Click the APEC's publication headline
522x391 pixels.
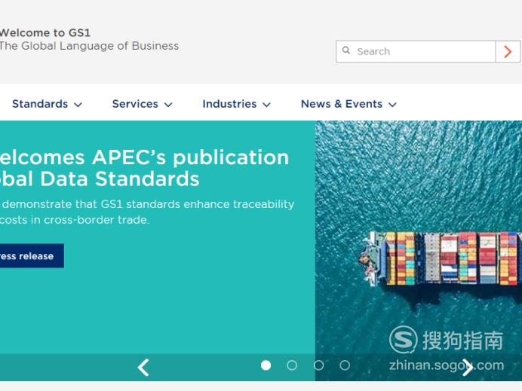pyautogui.click(x=144, y=168)
